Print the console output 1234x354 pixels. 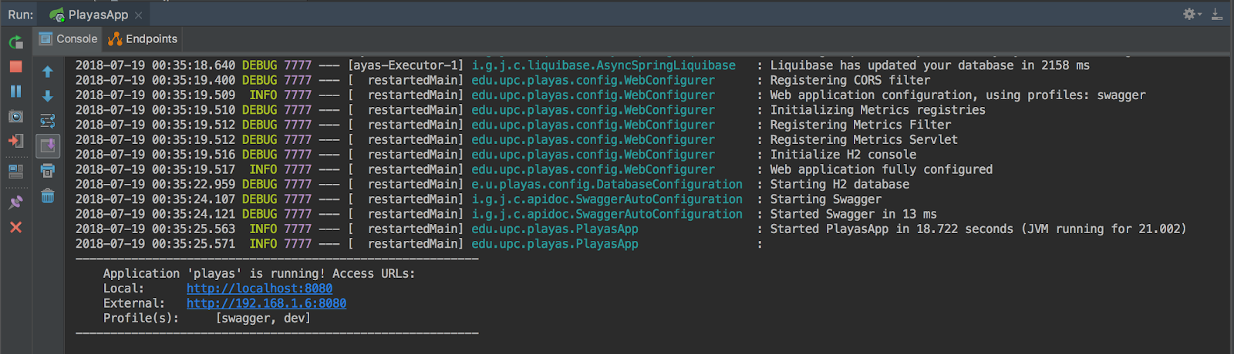tap(47, 171)
